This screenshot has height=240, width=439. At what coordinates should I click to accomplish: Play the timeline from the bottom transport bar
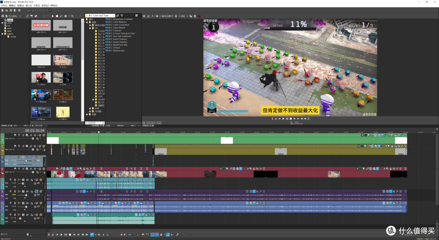(61, 235)
